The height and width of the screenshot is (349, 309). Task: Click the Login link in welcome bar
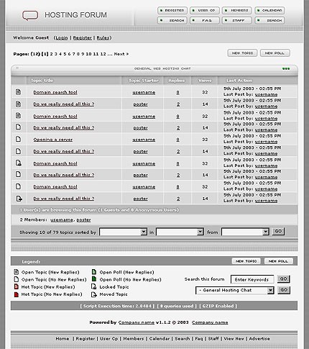(62, 38)
